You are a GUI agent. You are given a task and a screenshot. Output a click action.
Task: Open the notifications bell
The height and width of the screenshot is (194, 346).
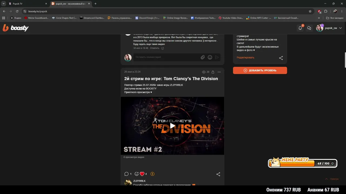300,28
